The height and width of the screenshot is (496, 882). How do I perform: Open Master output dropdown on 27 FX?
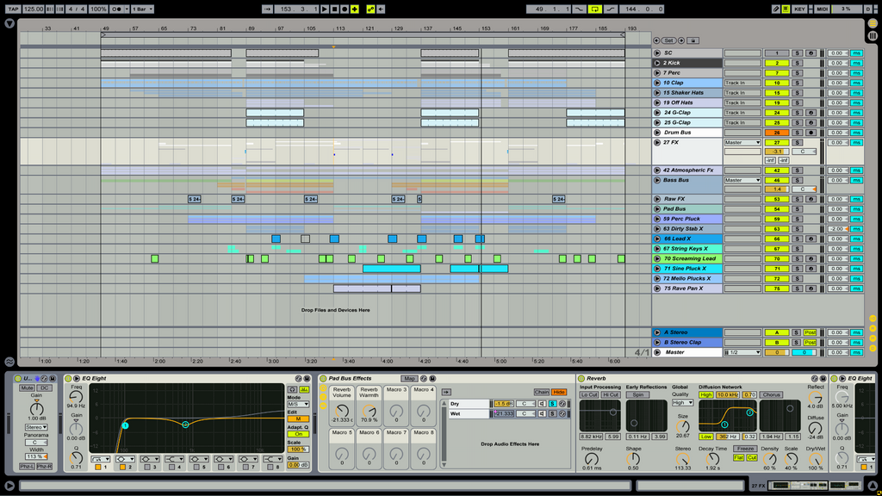coord(742,142)
